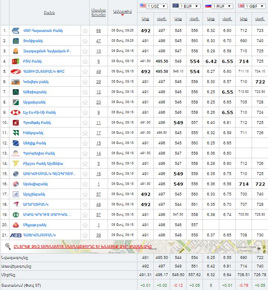Click the Ինեկոբանկ logo icon
The image size is (268, 290).
pos(16,133)
